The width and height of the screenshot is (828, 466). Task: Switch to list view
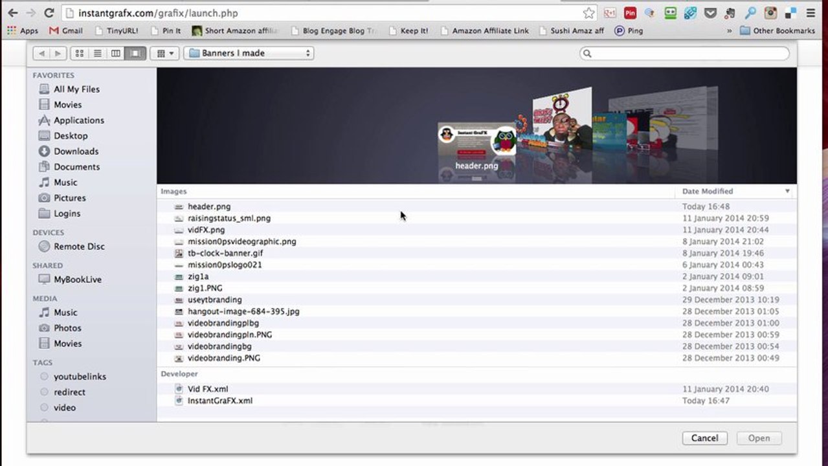click(98, 53)
